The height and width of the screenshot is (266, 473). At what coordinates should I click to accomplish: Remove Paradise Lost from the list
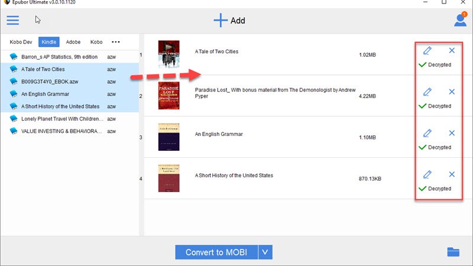pyautogui.click(x=452, y=92)
